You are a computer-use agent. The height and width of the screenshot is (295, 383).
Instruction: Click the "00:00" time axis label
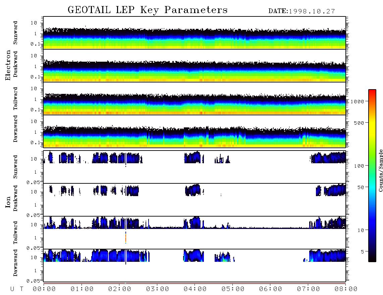coord(44,289)
